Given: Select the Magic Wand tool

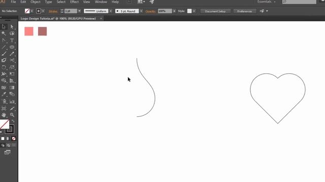Looking at the screenshot, I should click(4, 33).
